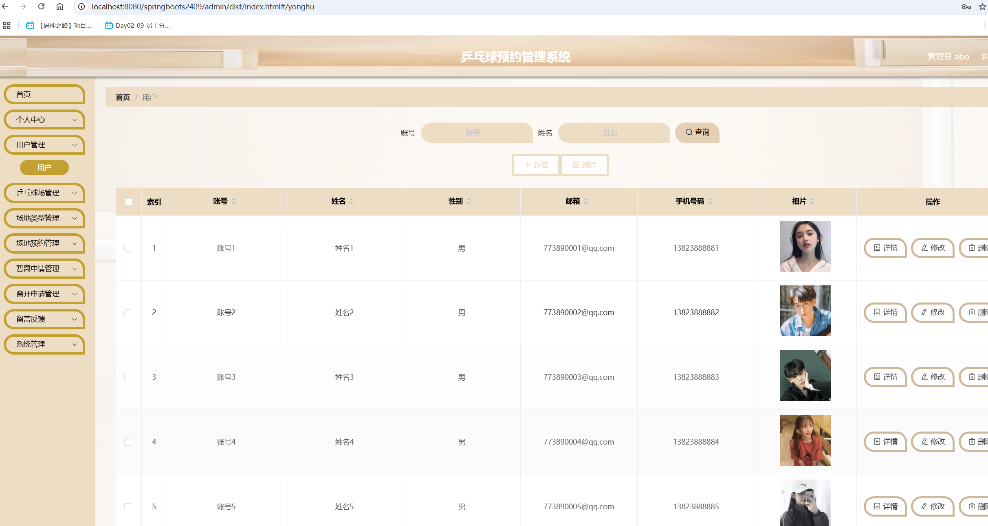The image size is (988, 526).
Task: Expand the 乒乓球场管理 sidebar menu
Action: 44,193
